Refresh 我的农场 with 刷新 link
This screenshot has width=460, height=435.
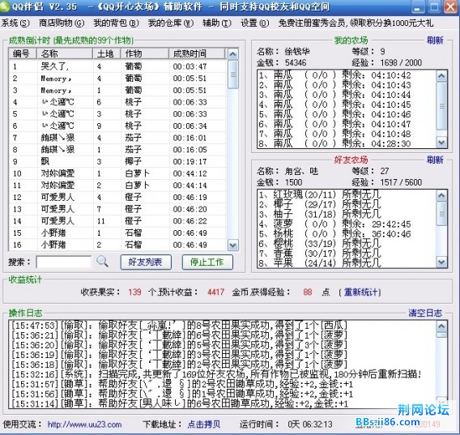coord(435,41)
